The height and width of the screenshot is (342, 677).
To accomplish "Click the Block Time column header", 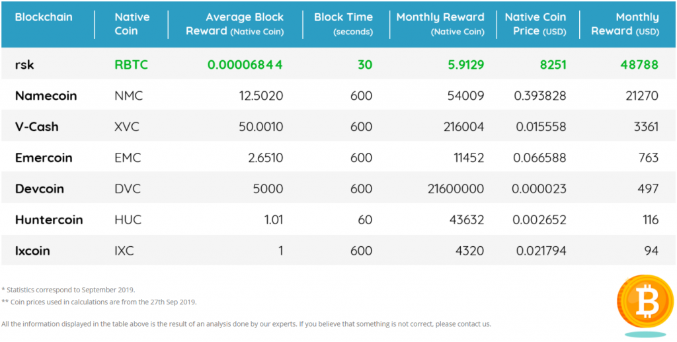I will pos(343,24).
